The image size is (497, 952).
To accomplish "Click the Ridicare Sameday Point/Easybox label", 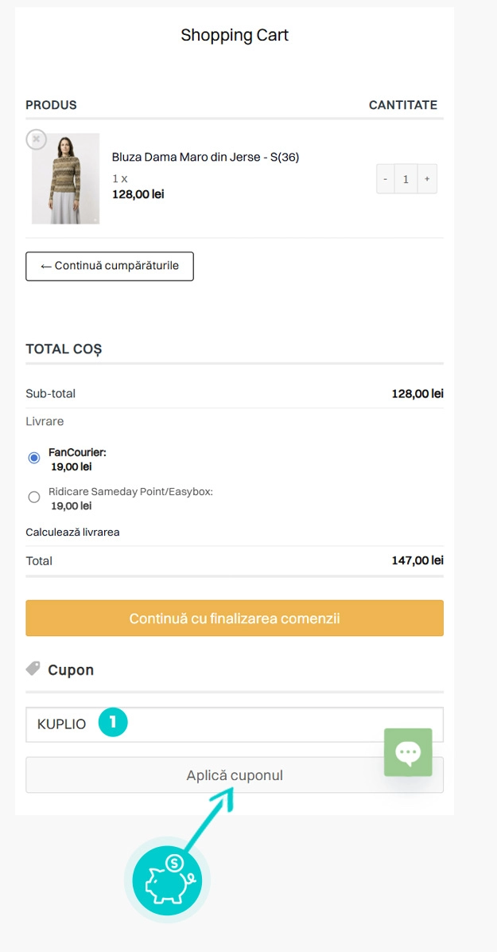I will pyautogui.click(x=130, y=492).
